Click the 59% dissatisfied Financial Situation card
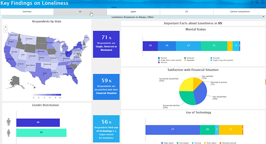 point(106,87)
